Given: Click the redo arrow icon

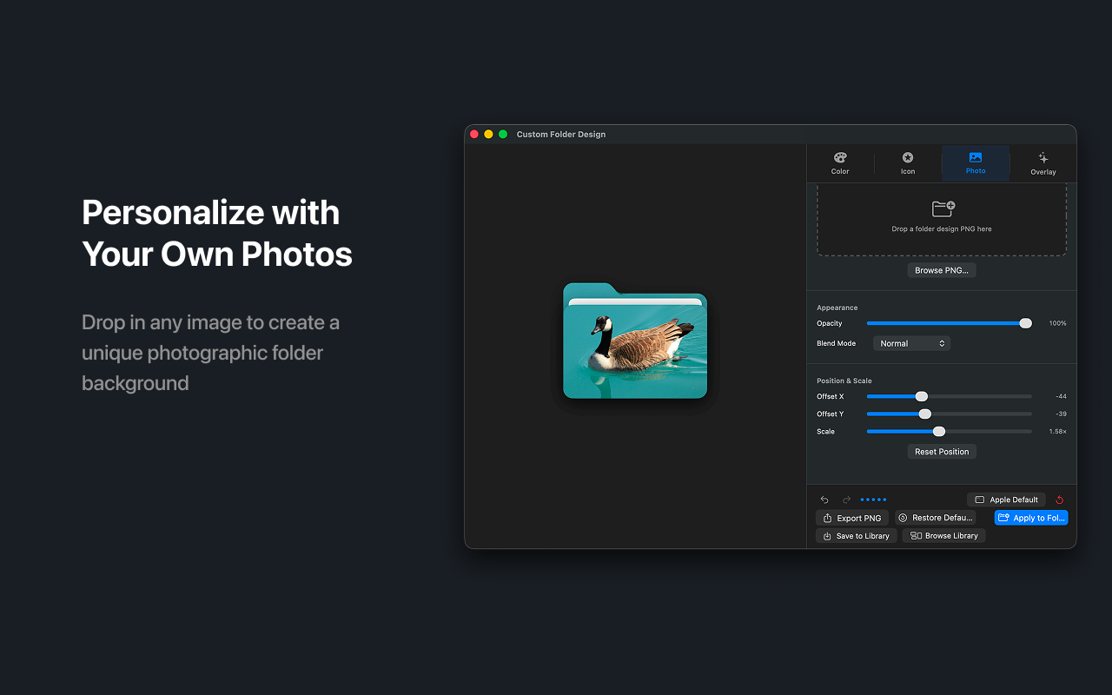Looking at the screenshot, I should click(846, 500).
